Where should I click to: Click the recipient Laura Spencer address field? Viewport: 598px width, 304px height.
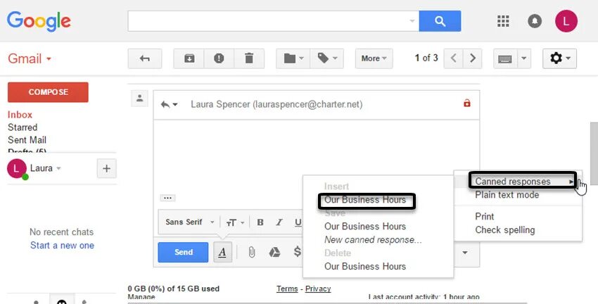click(x=276, y=105)
